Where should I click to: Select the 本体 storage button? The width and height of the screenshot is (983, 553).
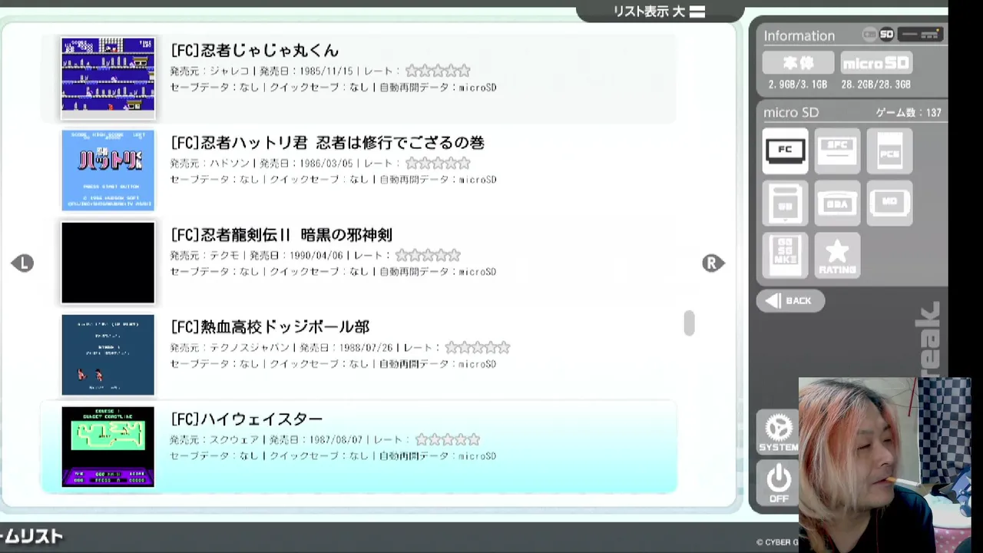click(798, 63)
